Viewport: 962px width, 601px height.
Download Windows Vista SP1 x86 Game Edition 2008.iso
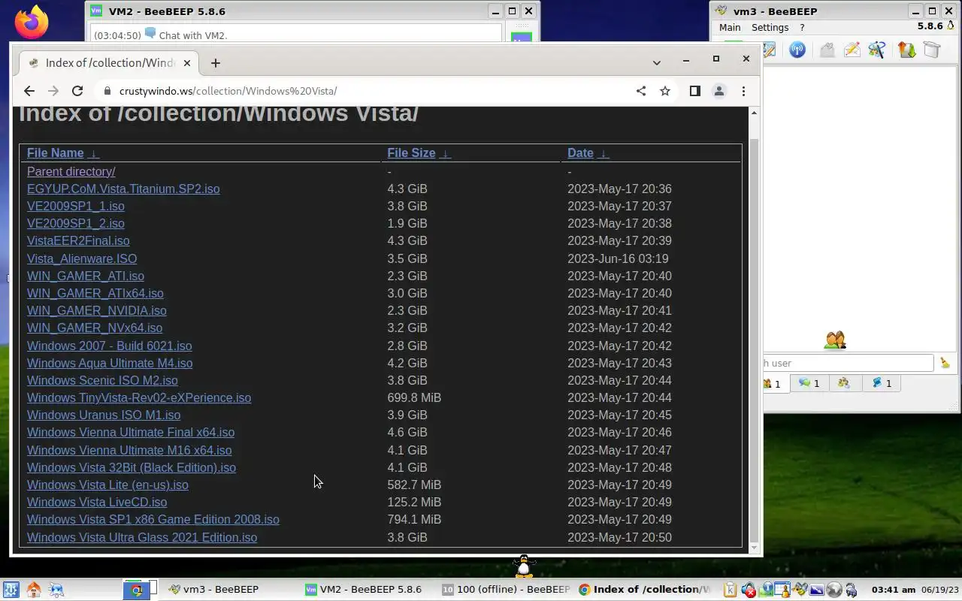tap(153, 519)
